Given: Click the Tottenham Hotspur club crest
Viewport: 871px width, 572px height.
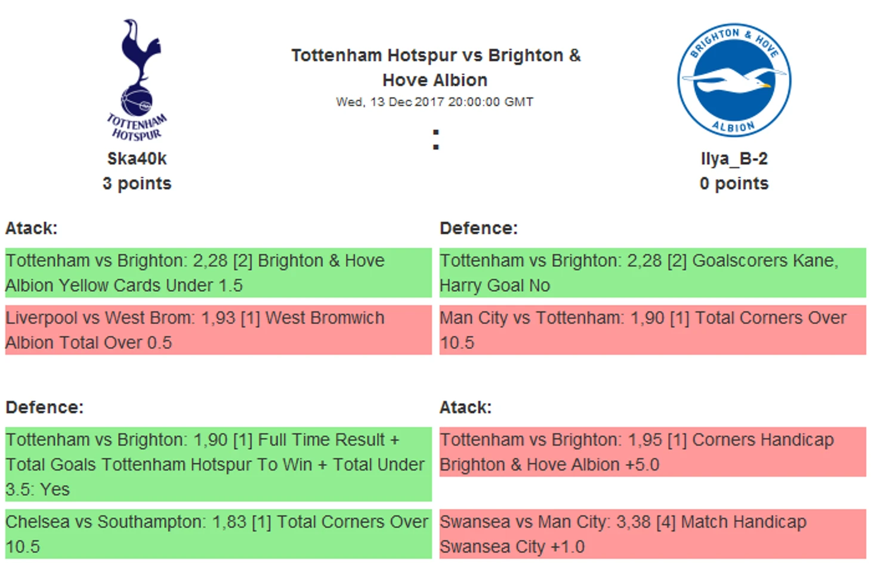Looking at the screenshot, I should tap(137, 81).
